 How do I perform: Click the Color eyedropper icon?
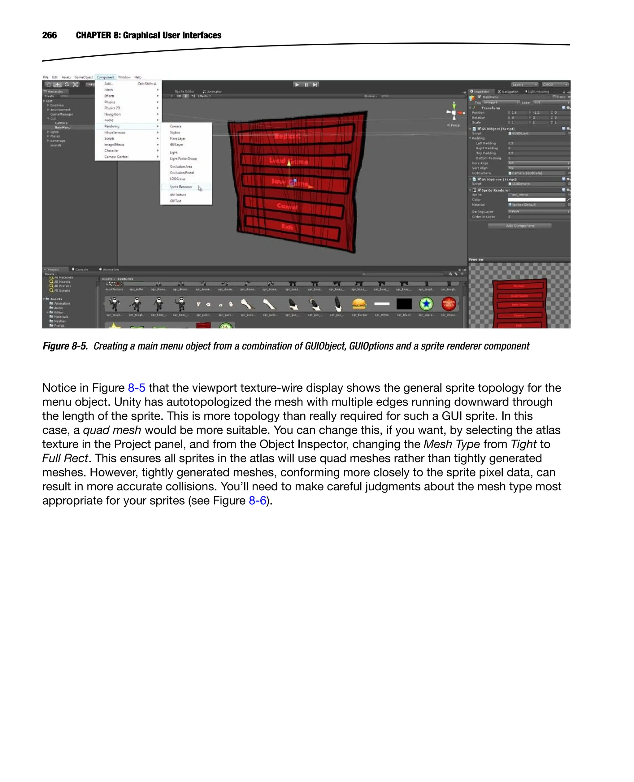(x=569, y=199)
